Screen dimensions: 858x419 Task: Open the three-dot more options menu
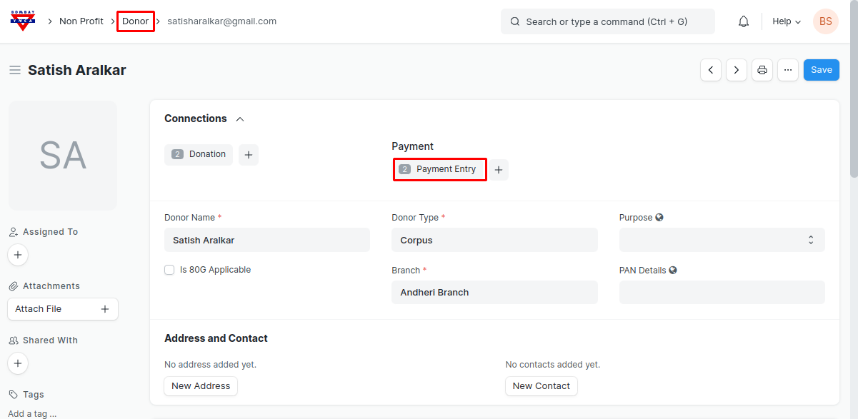[788, 70]
